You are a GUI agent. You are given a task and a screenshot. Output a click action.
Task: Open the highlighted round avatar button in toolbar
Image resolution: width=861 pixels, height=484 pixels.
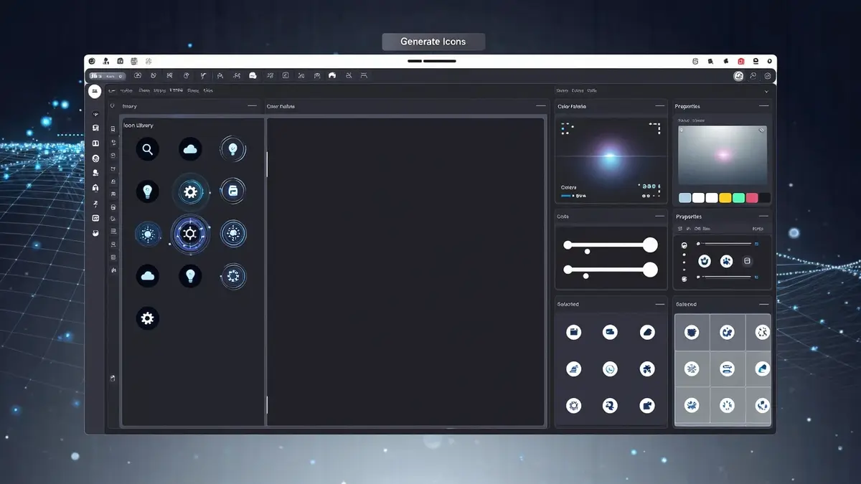point(738,75)
